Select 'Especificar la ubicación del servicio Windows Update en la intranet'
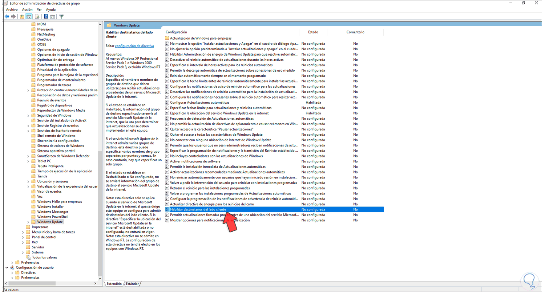 point(219,113)
